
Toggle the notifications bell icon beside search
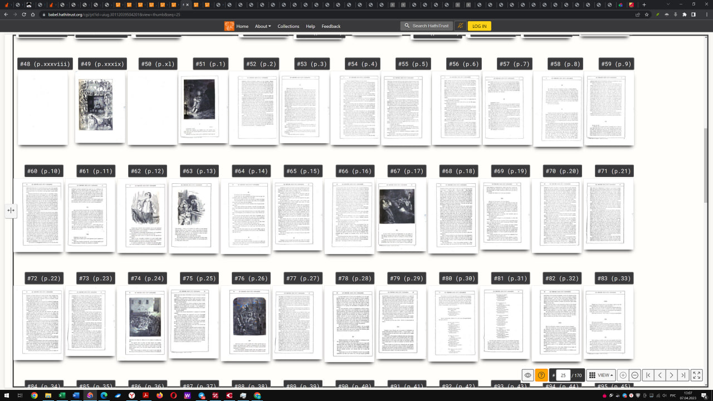pos(460,26)
